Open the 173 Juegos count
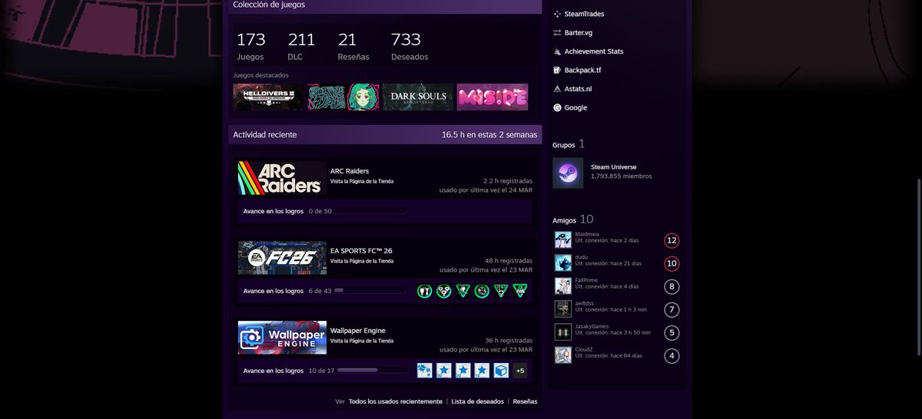The image size is (922, 419). click(250, 46)
